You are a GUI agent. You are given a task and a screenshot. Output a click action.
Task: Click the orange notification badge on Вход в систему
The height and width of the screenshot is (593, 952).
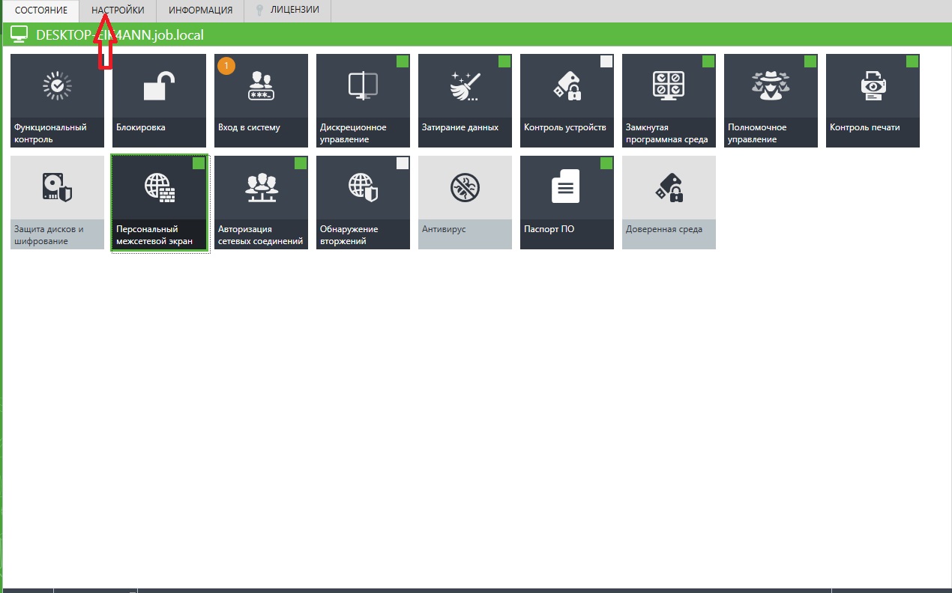point(226,66)
